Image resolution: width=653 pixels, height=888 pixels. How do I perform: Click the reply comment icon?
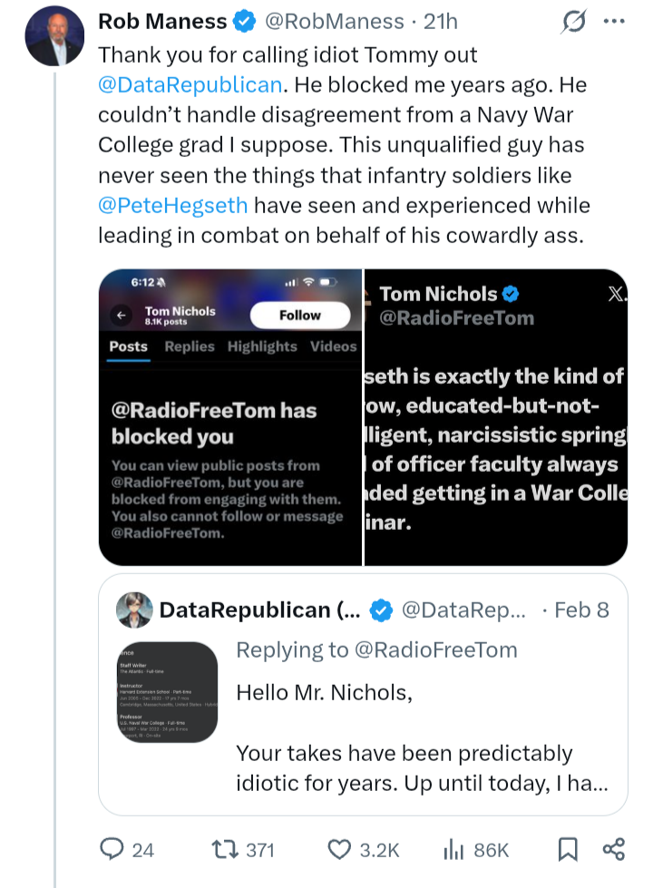click(x=112, y=849)
